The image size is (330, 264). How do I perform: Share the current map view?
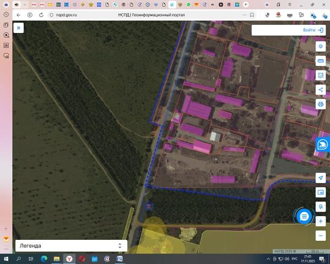point(321,90)
